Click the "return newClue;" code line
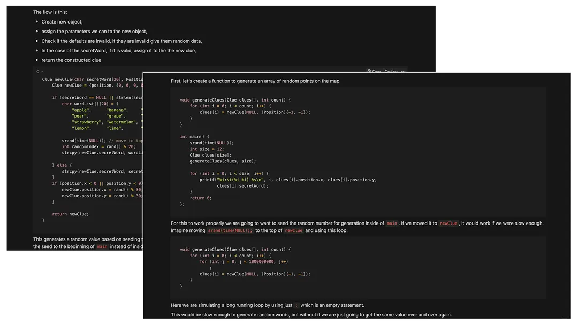 point(71,214)
